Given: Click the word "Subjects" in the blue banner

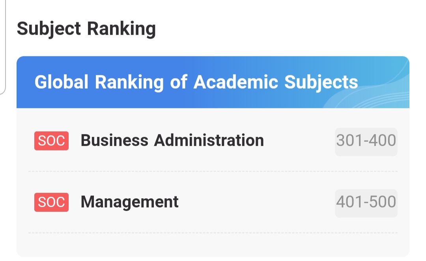Looking at the screenshot, I should pos(321,82).
